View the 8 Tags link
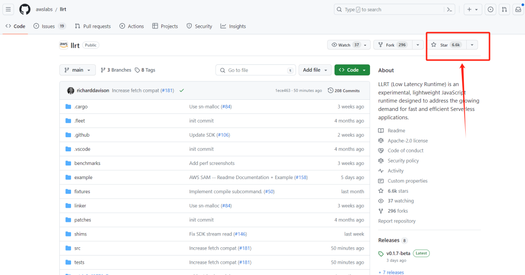 click(x=145, y=70)
